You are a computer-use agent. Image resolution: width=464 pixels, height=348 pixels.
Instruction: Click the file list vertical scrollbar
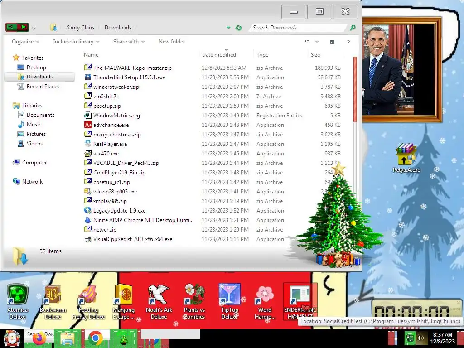pyautogui.click(x=355, y=89)
